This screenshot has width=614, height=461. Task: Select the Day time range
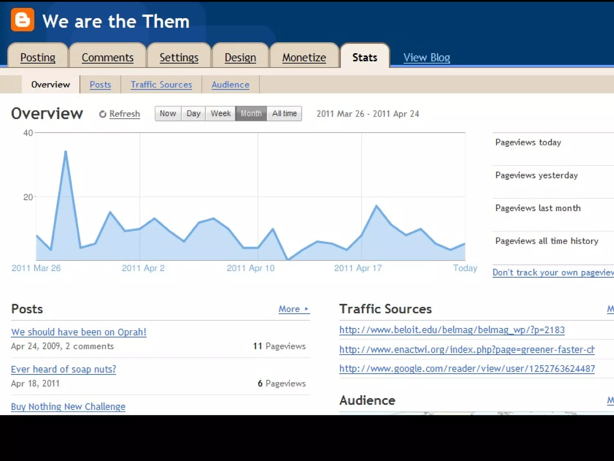[193, 113]
